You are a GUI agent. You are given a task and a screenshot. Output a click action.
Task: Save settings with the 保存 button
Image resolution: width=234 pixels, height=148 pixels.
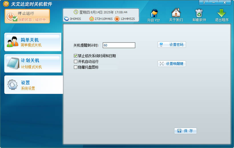[x=185, y=131]
